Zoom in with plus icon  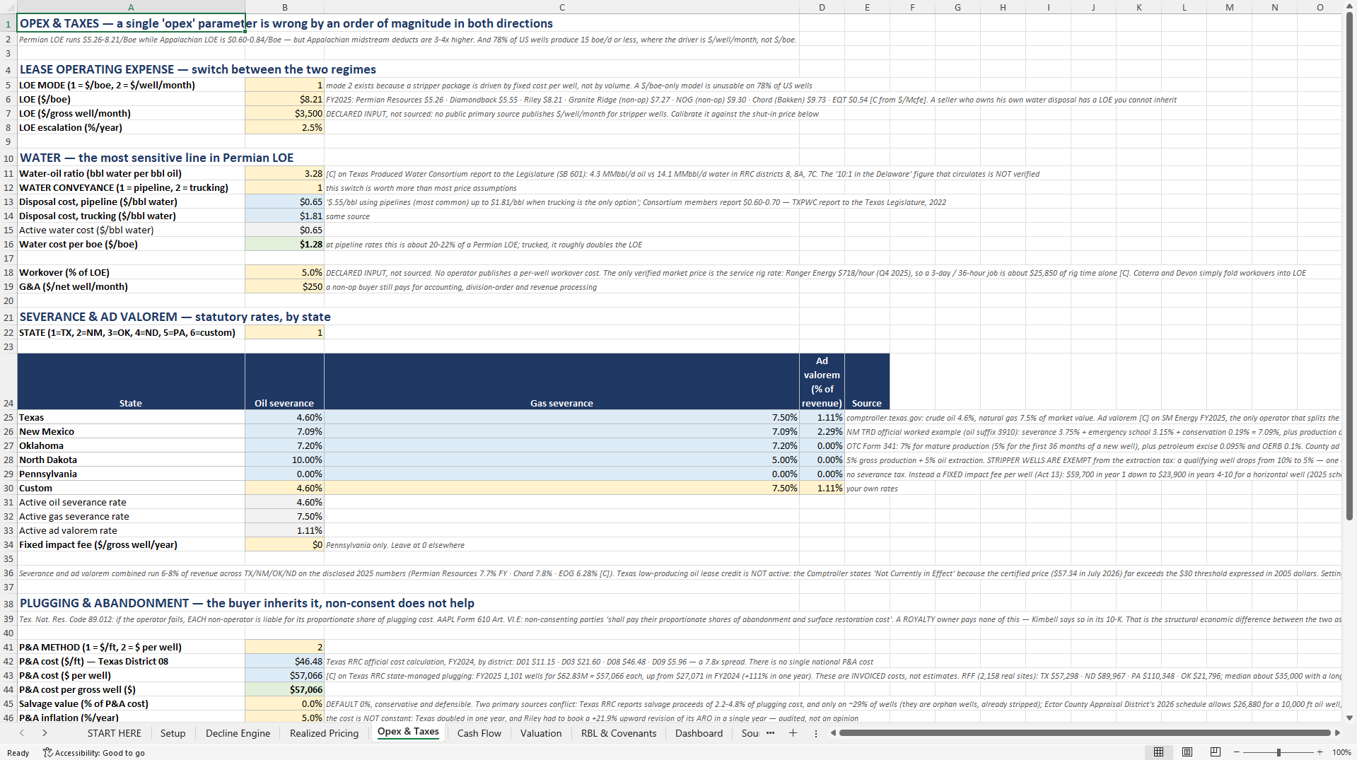[1320, 752]
